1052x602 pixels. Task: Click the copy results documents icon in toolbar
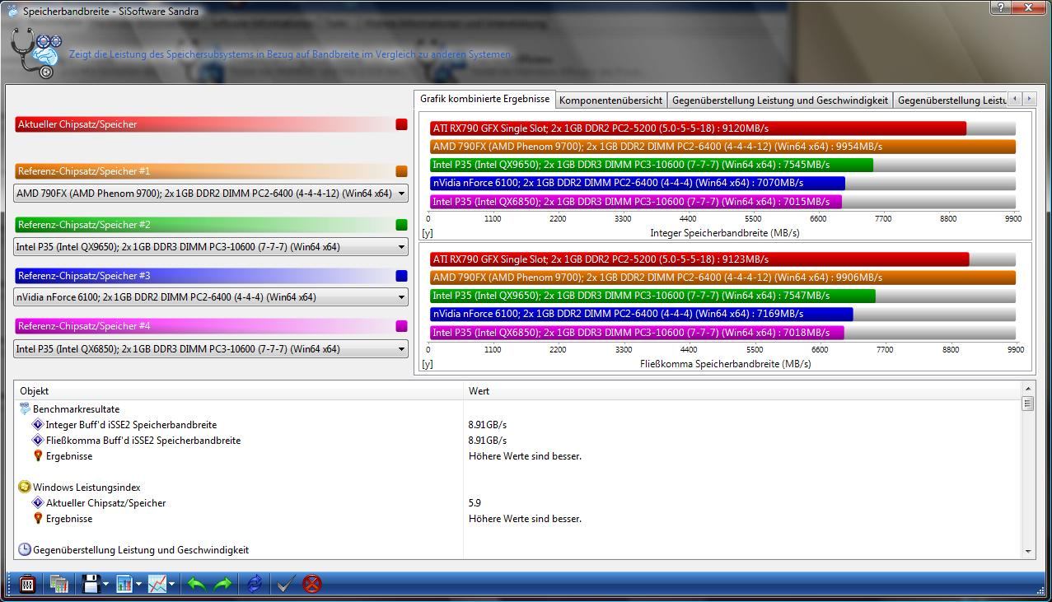[58, 584]
